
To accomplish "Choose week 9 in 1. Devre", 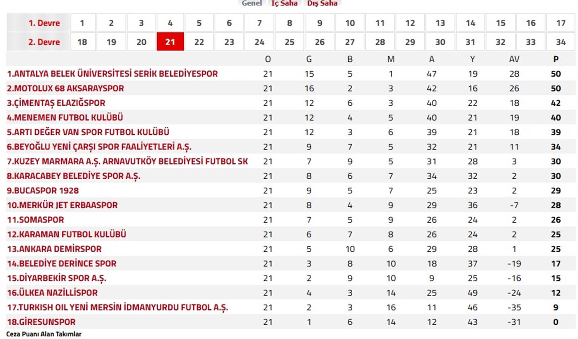I will [x=319, y=23].
